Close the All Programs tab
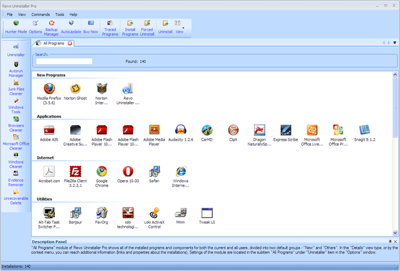 (70, 43)
